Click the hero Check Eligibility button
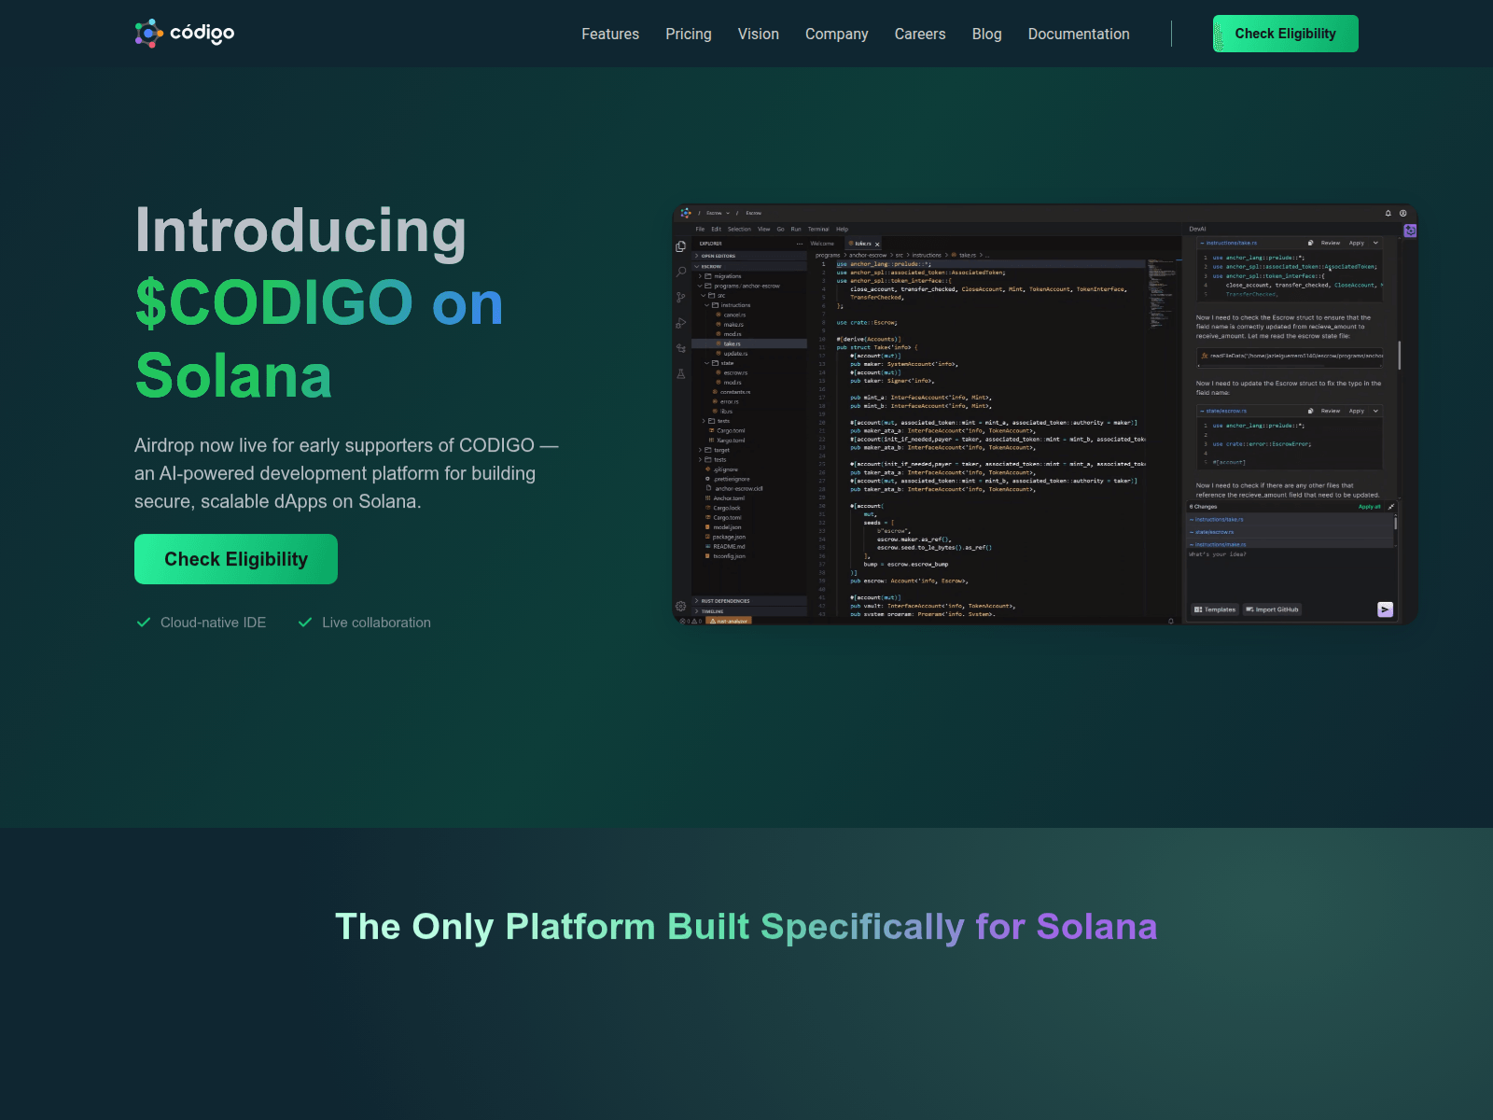This screenshot has width=1493, height=1120. tap(236, 559)
